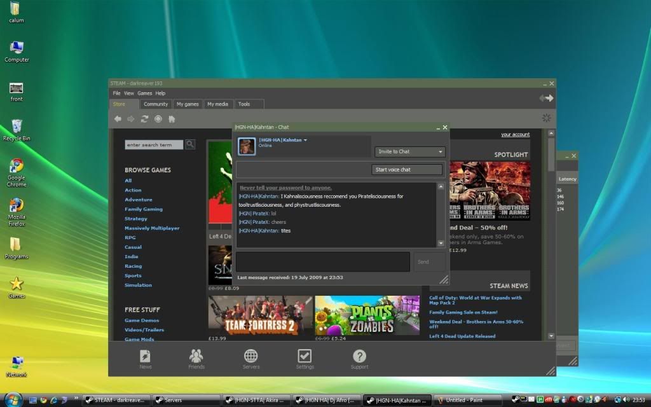Launch Google Chrome from desktop
The height and width of the screenshot is (407, 651).
click(17, 173)
